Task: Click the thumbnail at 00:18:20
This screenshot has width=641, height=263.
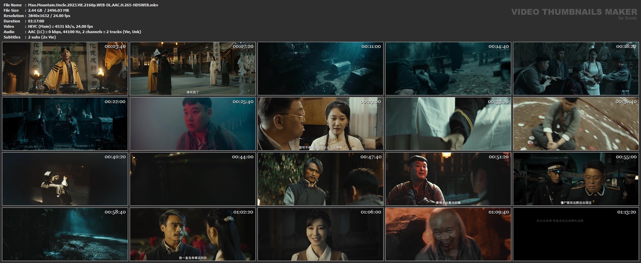Action: (576, 69)
